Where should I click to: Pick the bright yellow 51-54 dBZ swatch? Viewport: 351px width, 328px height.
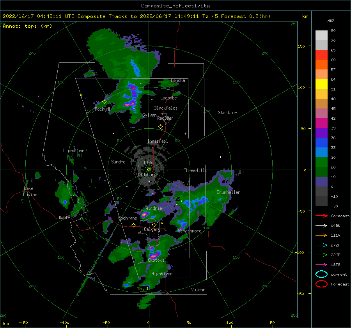(x=321, y=84)
